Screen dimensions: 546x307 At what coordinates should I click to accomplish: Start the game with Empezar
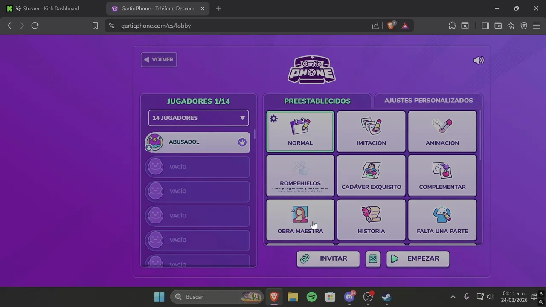(418, 259)
